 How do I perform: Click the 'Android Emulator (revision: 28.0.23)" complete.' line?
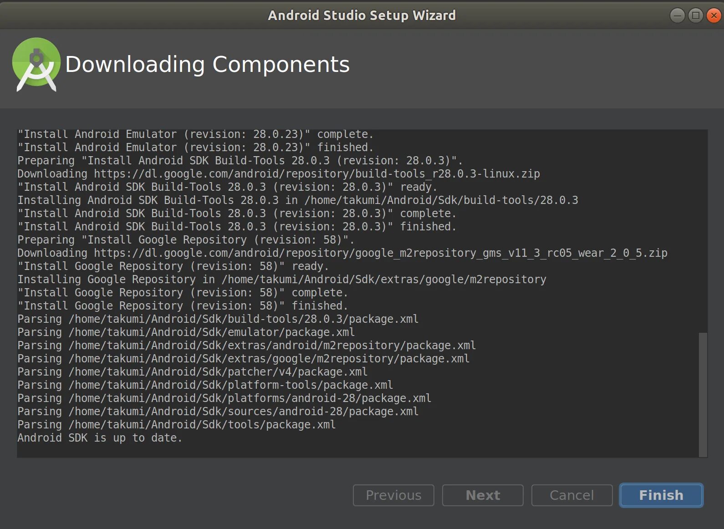[x=196, y=134]
